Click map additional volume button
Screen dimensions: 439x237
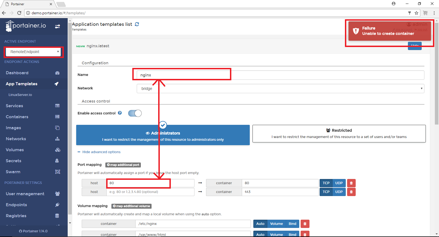tap(131, 206)
